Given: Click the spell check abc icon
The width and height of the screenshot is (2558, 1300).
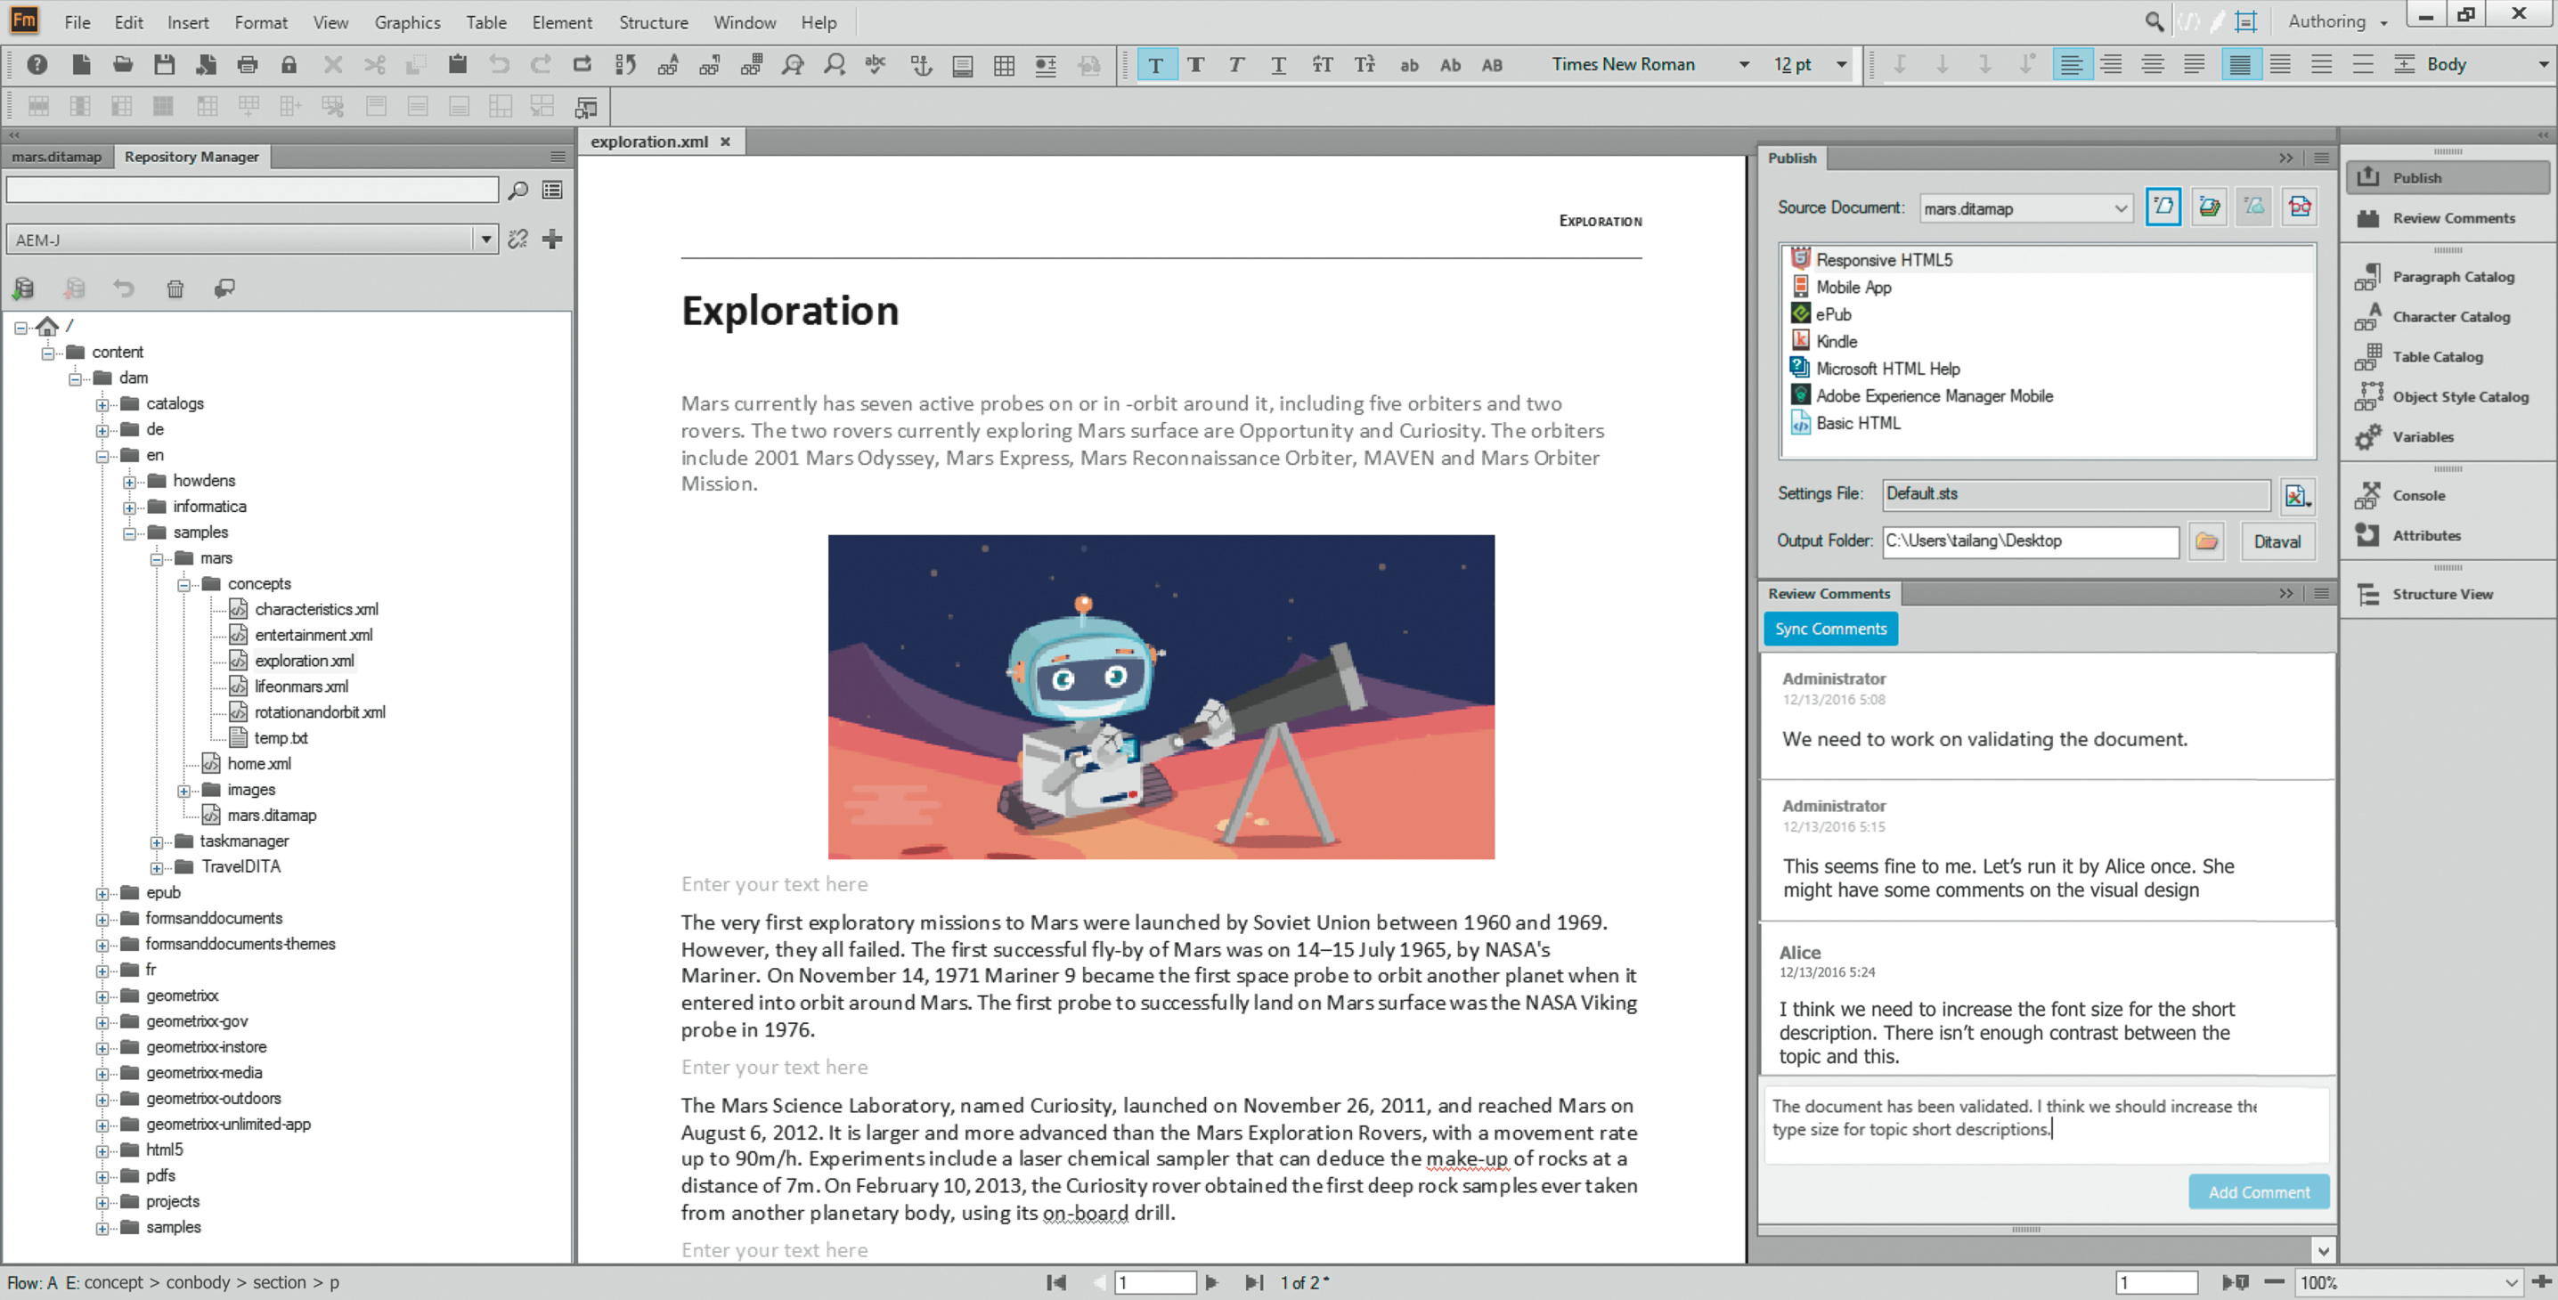Looking at the screenshot, I should tap(875, 64).
